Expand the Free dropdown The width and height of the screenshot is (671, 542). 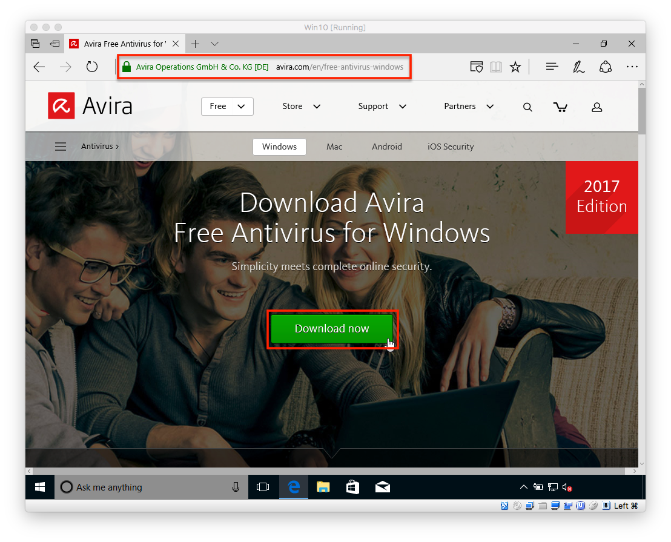pyautogui.click(x=227, y=106)
